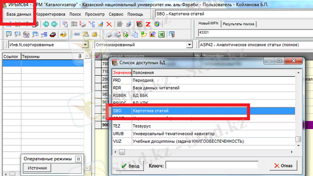313x176 pixels.
Task: Open the Просмотр menu
Action: (x=95, y=14)
